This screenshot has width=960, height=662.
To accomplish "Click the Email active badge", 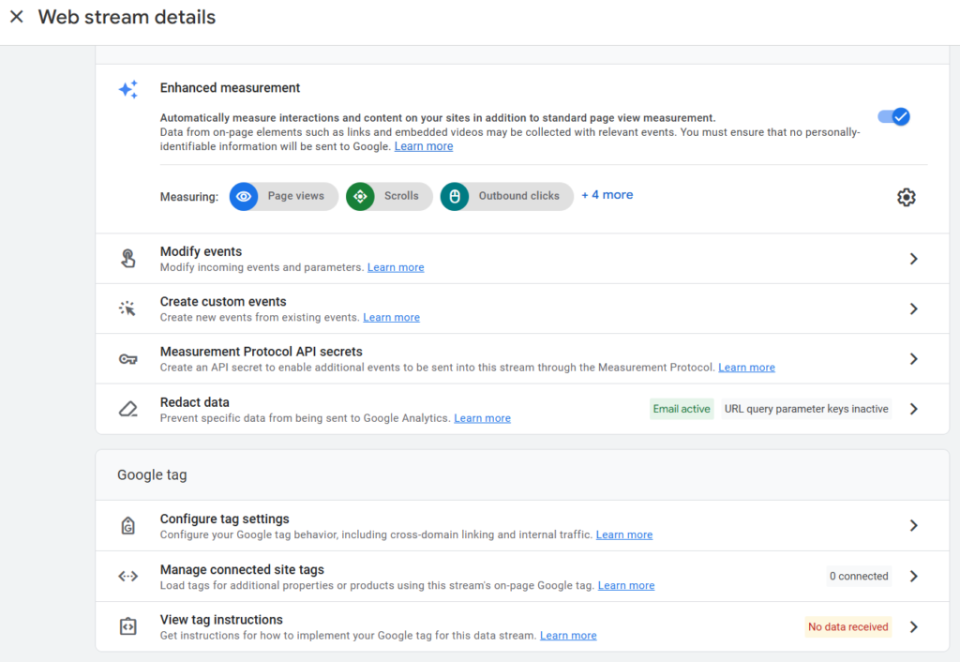I will [682, 409].
